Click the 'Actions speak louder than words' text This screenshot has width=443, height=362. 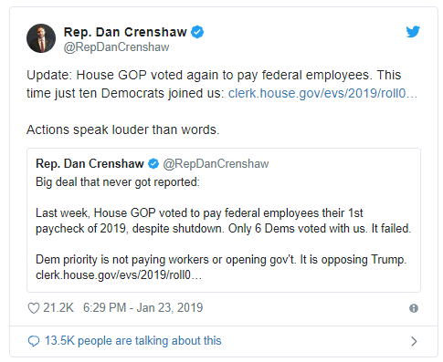pos(123,129)
